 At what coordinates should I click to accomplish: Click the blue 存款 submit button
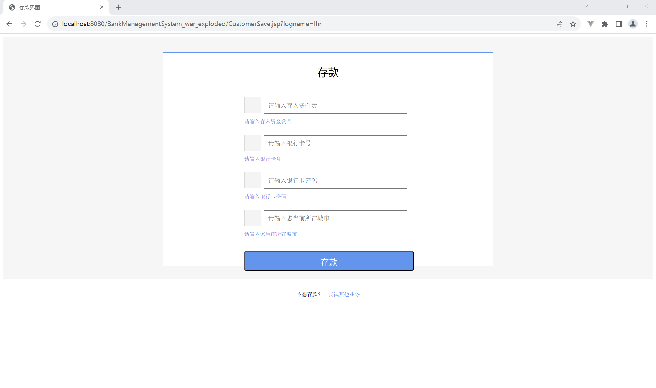(x=329, y=261)
